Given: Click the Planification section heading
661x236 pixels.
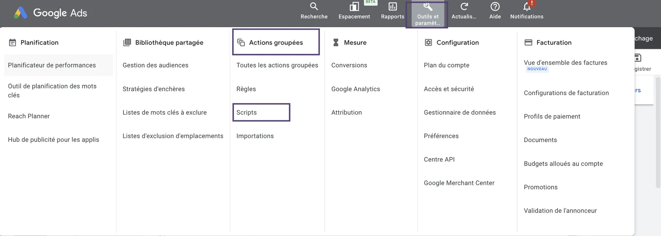Looking at the screenshot, I should coord(40,42).
